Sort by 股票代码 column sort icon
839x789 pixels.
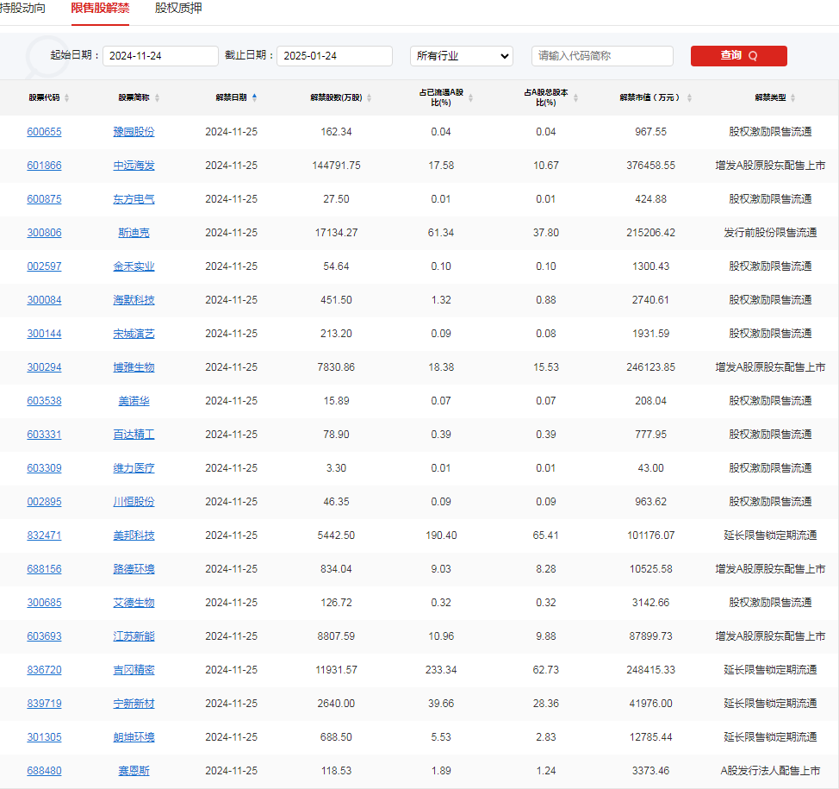(x=67, y=97)
